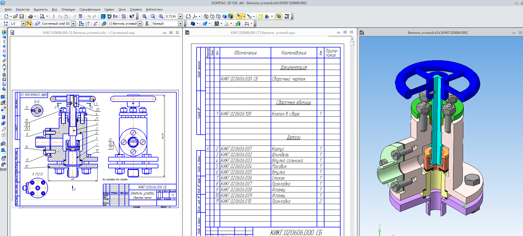Open the Вид menu
Screen dimensions: 523x236
[x=54, y=9]
